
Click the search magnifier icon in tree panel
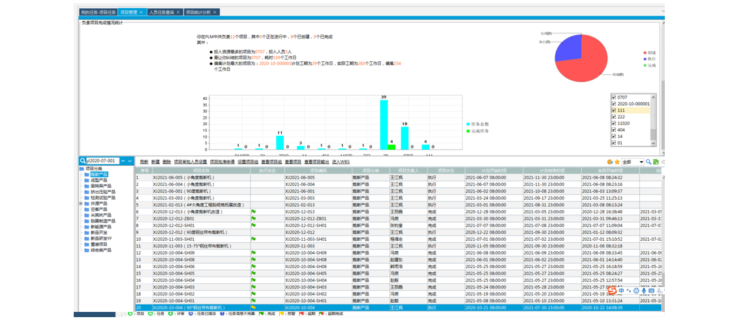83,161
